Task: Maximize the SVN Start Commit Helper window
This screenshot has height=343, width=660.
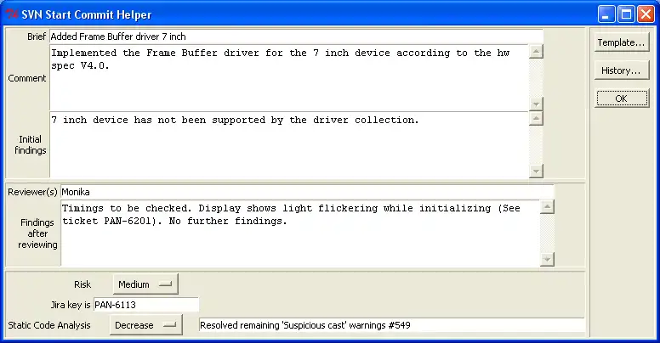Action: (626, 14)
